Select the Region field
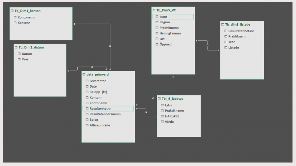The width and height of the screenshot is (296, 166). [x=165, y=22]
